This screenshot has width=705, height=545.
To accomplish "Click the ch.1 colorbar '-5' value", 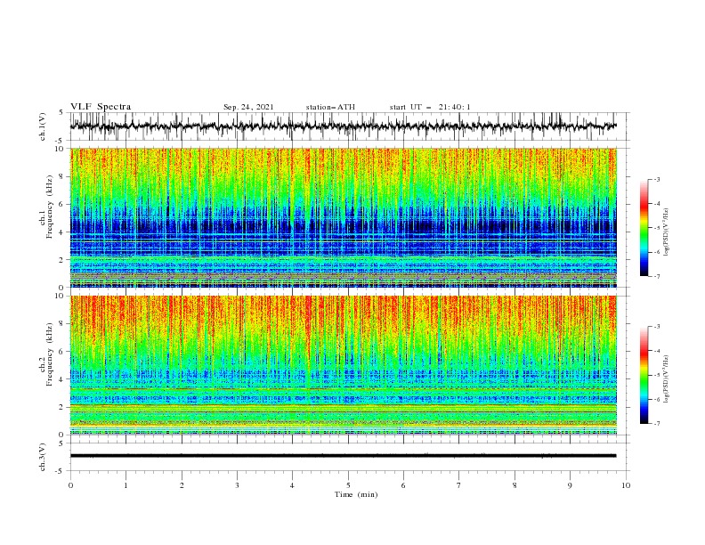I will pyautogui.click(x=656, y=228).
